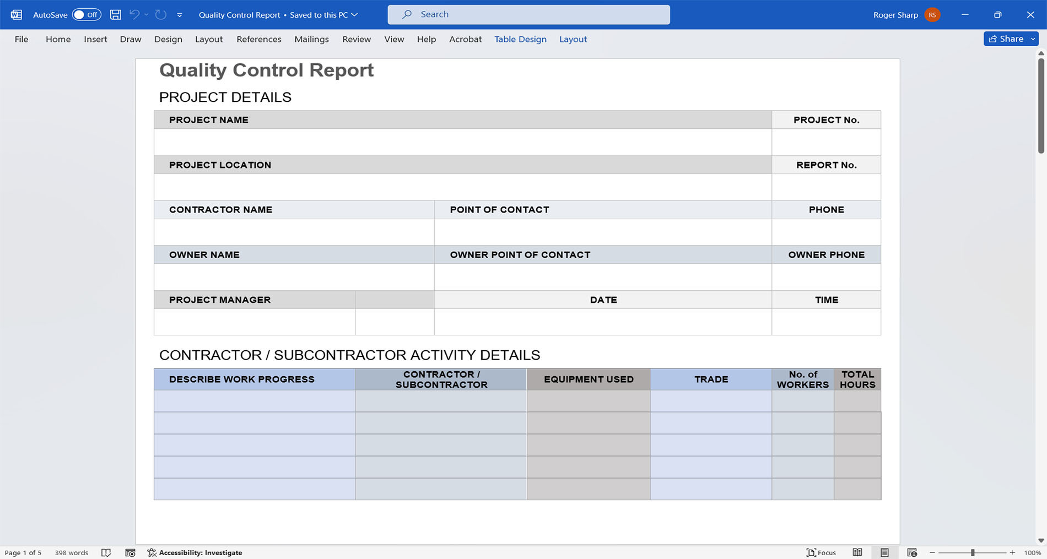Open the File menu
The image size is (1047, 559).
point(21,39)
